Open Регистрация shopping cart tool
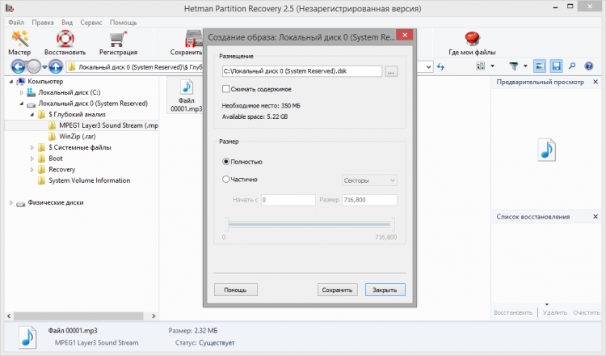The image size is (606, 356). [x=118, y=42]
